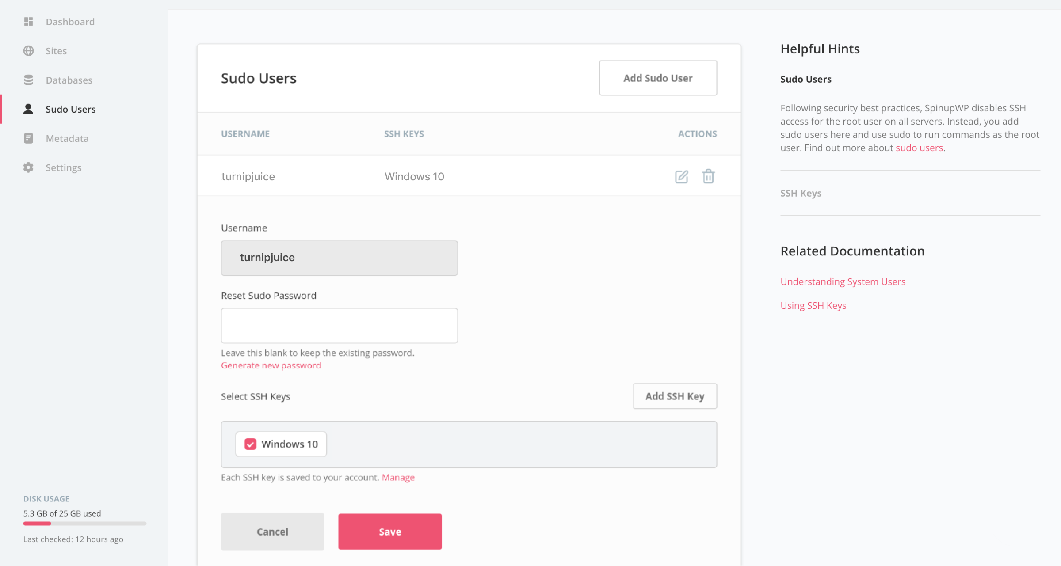The width and height of the screenshot is (1061, 566).
Task: Delete turnipjuice user with trash icon
Action: tap(708, 176)
